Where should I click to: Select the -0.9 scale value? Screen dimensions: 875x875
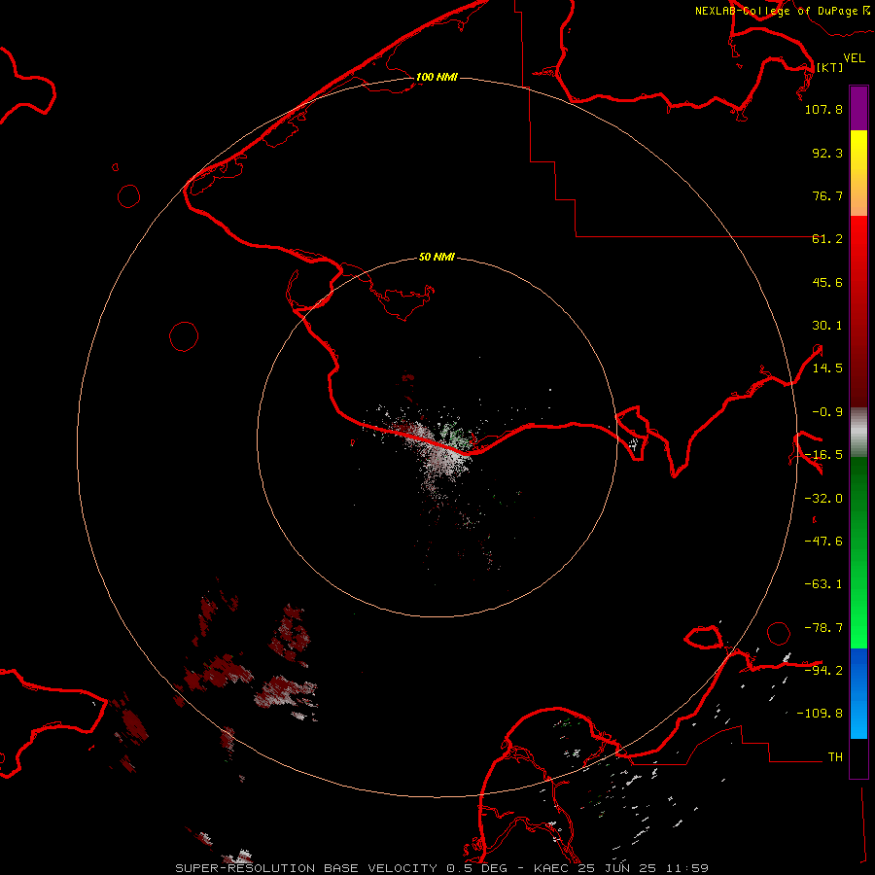pos(827,412)
